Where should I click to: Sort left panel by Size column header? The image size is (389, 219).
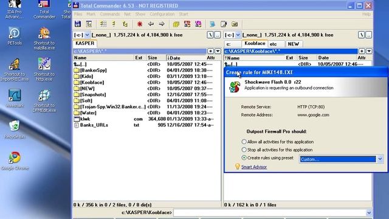pyautogui.click(x=156, y=58)
